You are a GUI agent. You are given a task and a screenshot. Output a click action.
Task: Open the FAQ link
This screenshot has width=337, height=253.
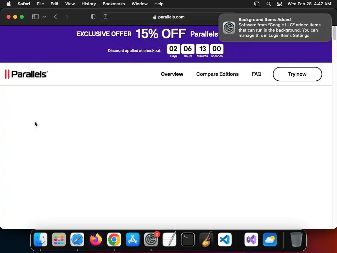tap(256, 74)
